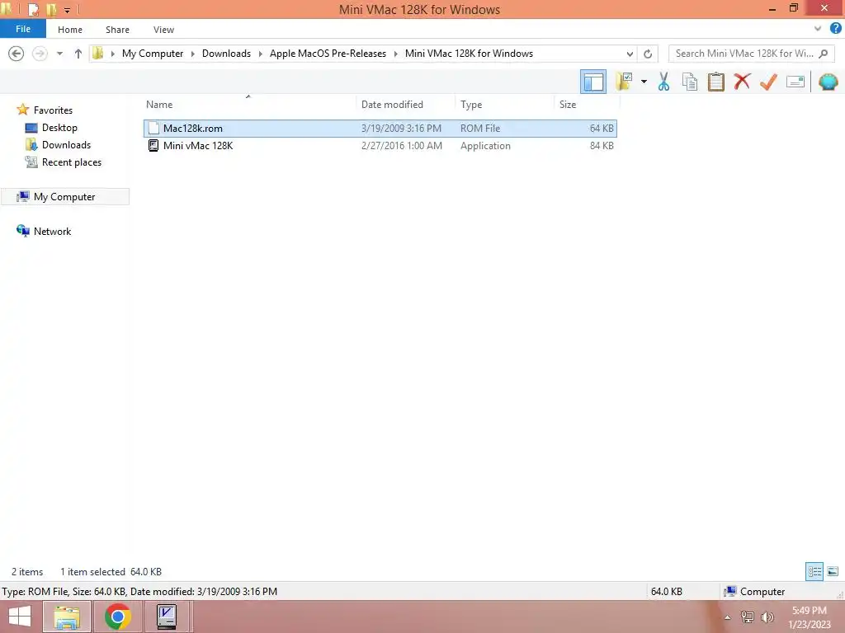Image resolution: width=845 pixels, height=633 pixels.
Task: Launch Google Chrome from the taskbar
Action: pyautogui.click(x=118, y=617)
